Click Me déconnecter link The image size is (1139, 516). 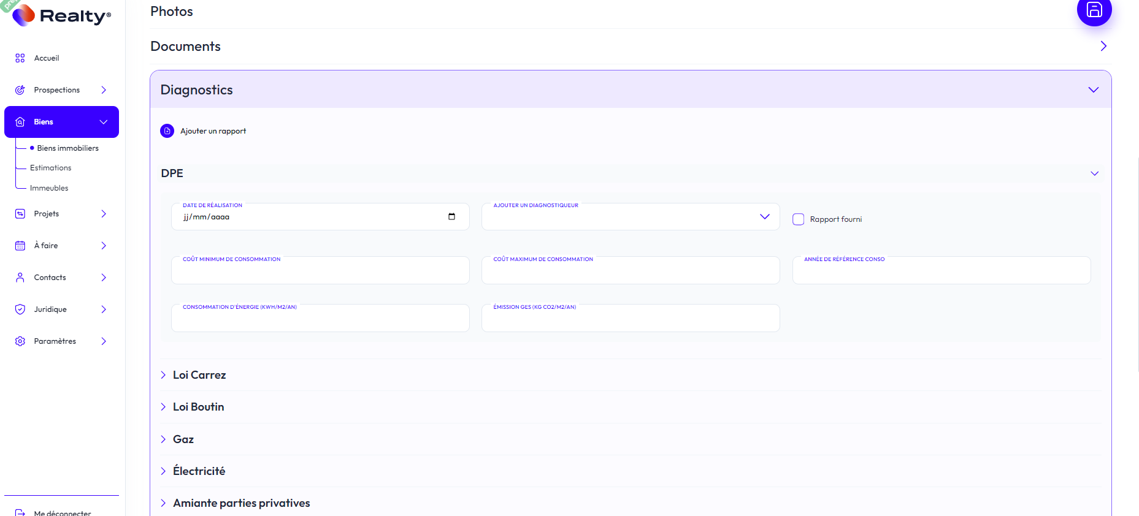62,512
